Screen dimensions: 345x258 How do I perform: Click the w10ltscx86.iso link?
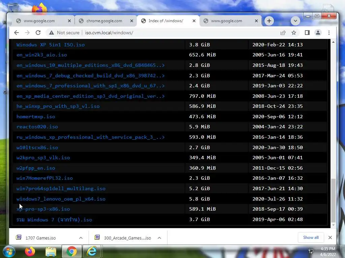coord(37,147)
